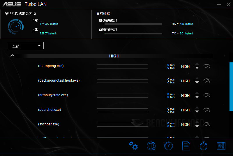Click speed gauge icon for armourycrate.exe

pos(207,95)
